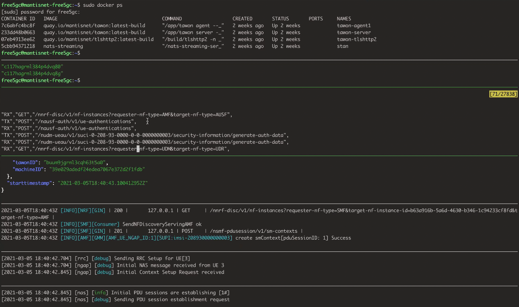Click the STATUS column header
519x307 pixels.
280,19
